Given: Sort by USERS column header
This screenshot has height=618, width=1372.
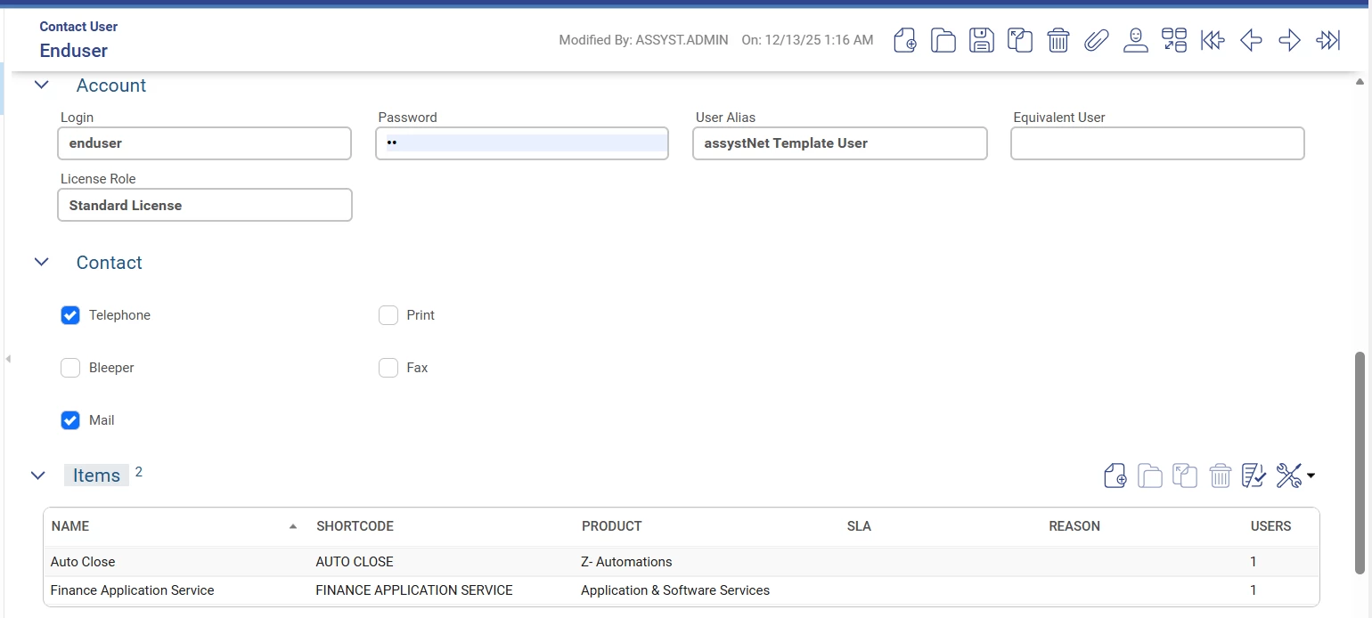Looking at the screenshot, I should click(1271, 526).
